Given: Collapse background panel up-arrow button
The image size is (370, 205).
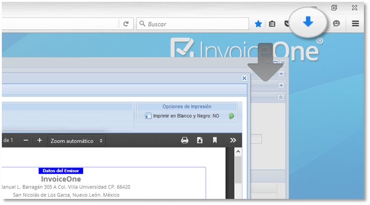Looking at the screenshot, I should [x=281, y=85].
